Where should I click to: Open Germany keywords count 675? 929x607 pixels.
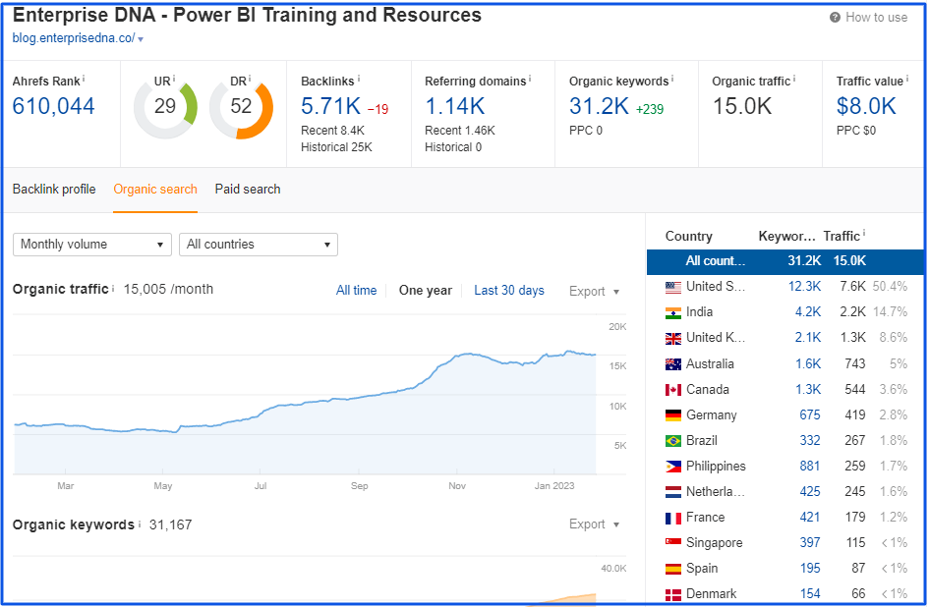pos(810,414)
